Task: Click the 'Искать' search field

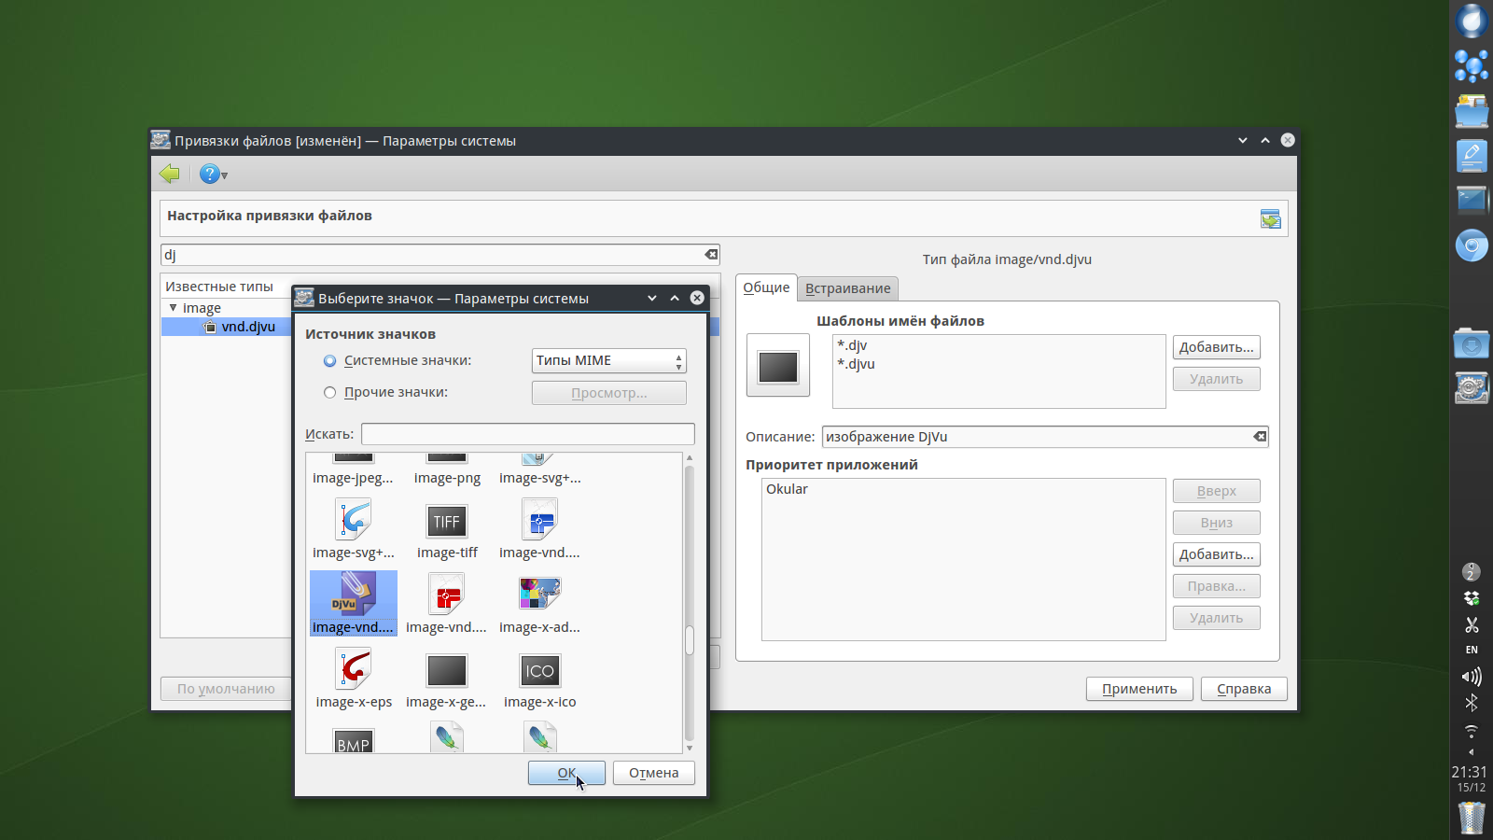Action: (527, 434)
